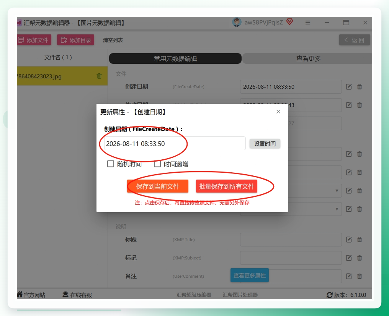Expand the lower dropdown arrow behind dialog
The height and width of the screenshot is (316, 389).
[x=337, y=209]
